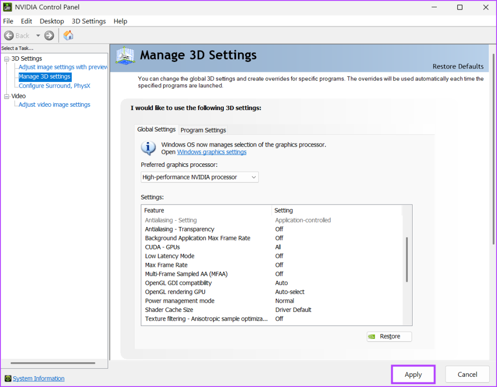Screen dimensions: 497x387
Task: Click the settings list vertical scrollbar
Action: (407, 259)
